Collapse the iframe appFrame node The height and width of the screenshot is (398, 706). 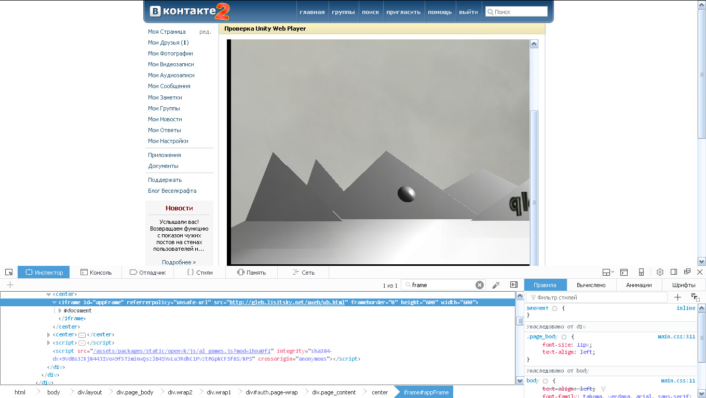[55, 303]
